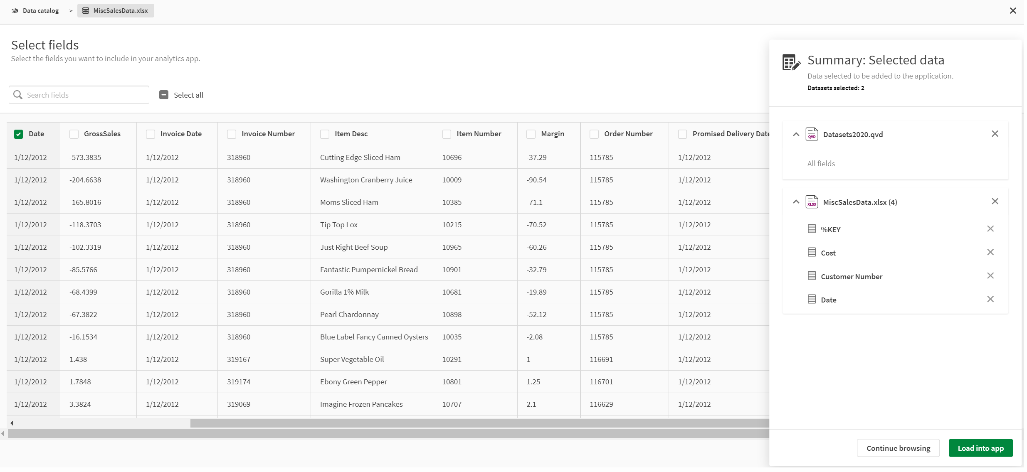
Task: Toggle the Date checkbox in field list
Action: coord(18,133)
